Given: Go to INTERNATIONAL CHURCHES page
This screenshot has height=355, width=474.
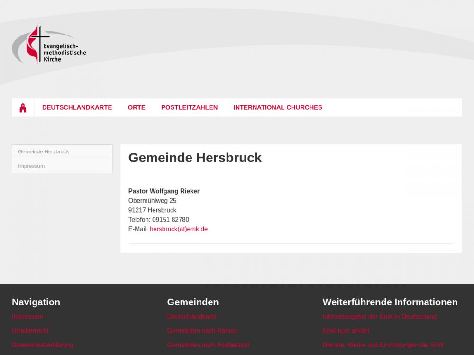Looking at the screenshot, I should click(x=277, y=107).
